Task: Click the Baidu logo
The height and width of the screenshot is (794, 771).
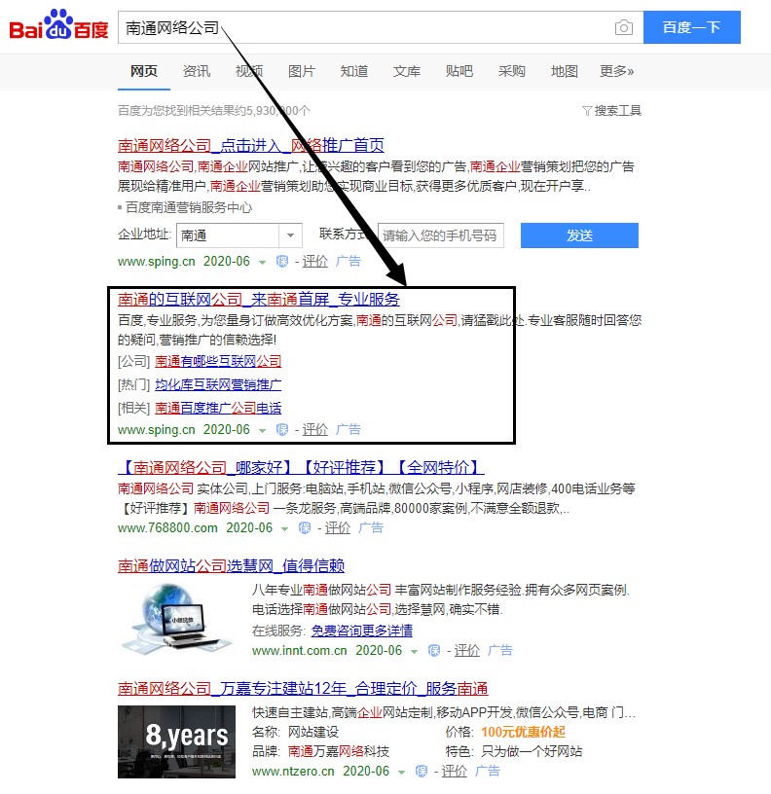Action: pyautogui.click(x=58, y=25)
